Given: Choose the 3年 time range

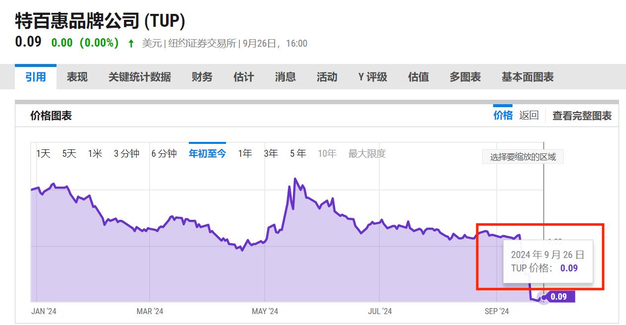Looking at the screenshot, I should tap(271, 154).
